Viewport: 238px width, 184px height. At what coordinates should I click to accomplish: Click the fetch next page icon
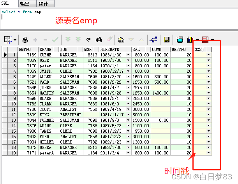coord(68,39)
